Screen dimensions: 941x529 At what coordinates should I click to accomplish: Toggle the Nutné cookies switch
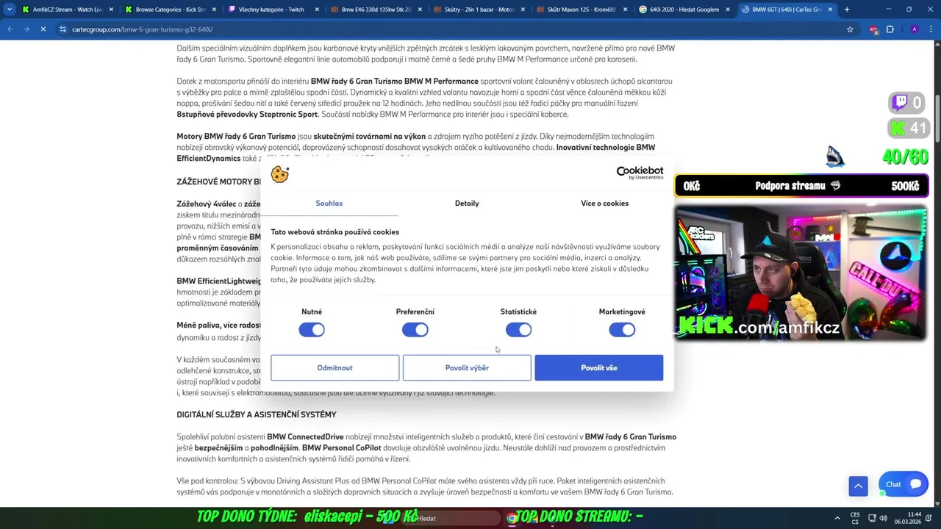click(x=312, y=330)
